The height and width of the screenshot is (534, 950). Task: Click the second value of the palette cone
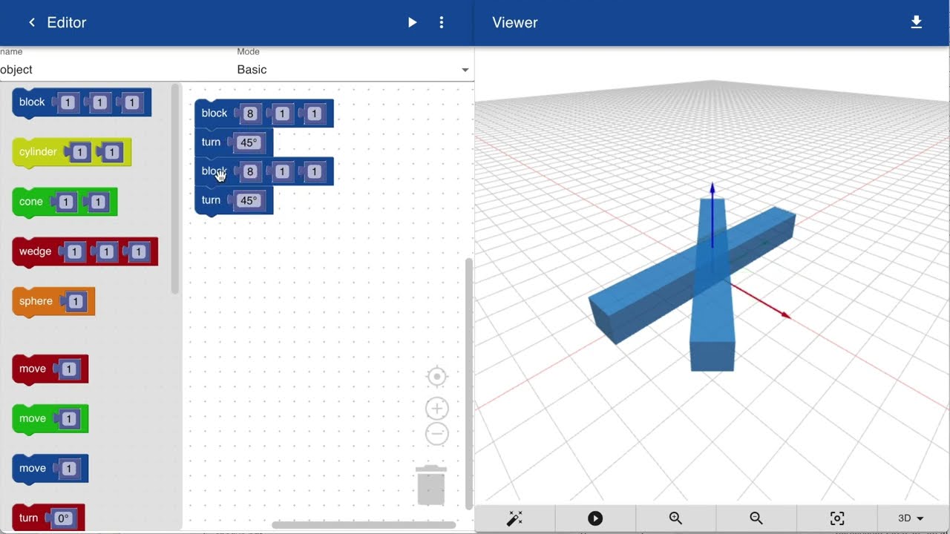pyautogui.click(x=97, y=202)
